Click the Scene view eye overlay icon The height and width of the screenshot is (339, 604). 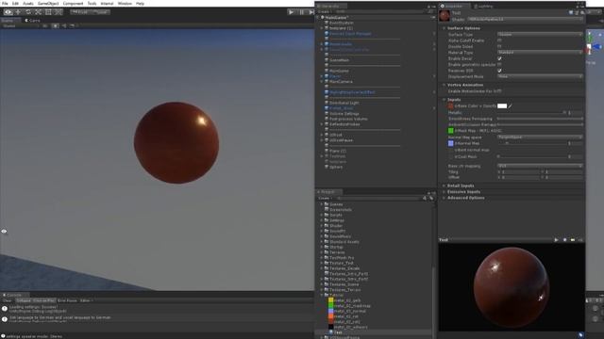[x=4, y=231]
